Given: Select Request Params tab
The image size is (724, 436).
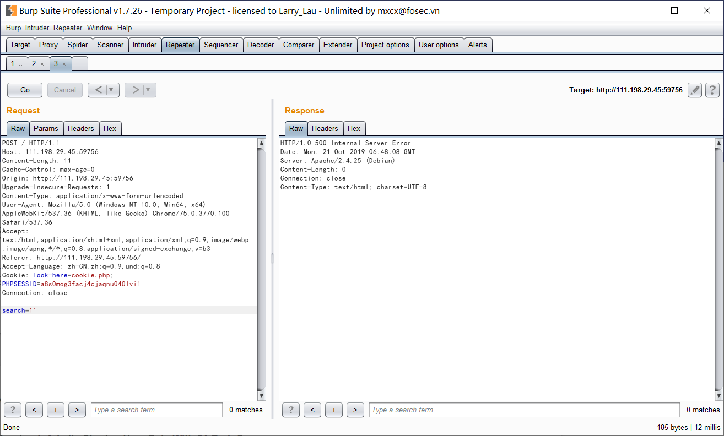Looking at the screenshot, I should tap(46, 128).
